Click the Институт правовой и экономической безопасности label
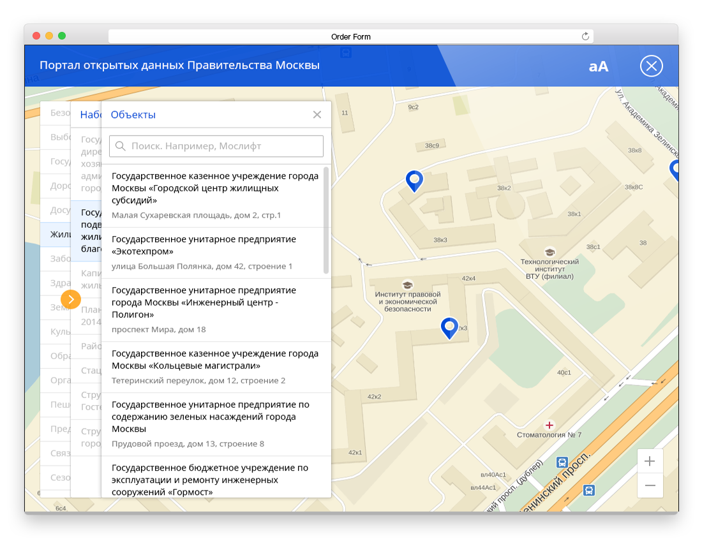Image resolution: width=702 pixels, height=539 pixels. pos(407,302)
